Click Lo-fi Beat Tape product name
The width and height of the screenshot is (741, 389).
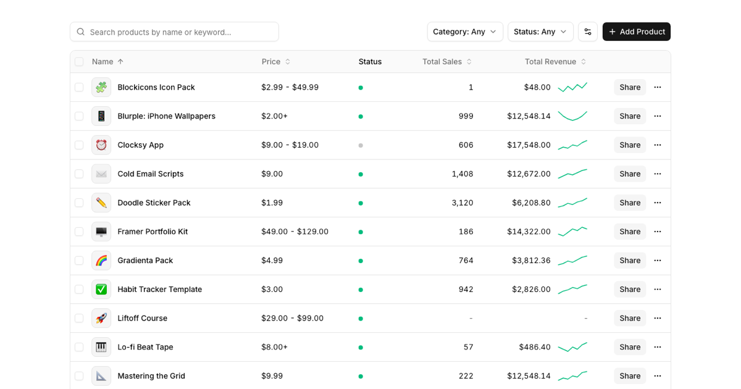(x=146, y=347)
